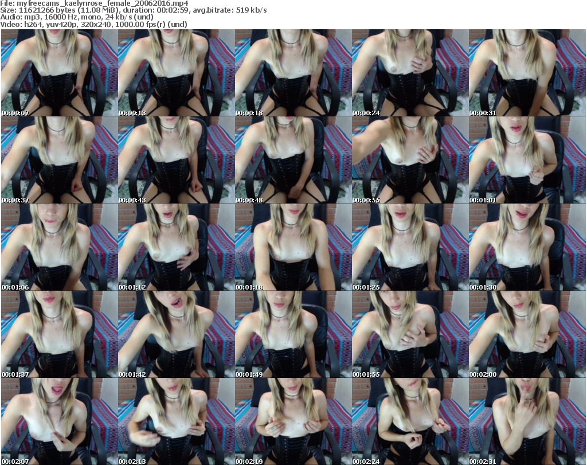This screenshot has width=587, height=465.
Task: Click the 'Video: h264, yuv420p' header line
Action: pyautogui.click(x=93, y=24)
